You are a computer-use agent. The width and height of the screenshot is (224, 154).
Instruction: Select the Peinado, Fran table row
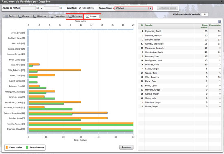pyautogui.click(x=180, y=65)
